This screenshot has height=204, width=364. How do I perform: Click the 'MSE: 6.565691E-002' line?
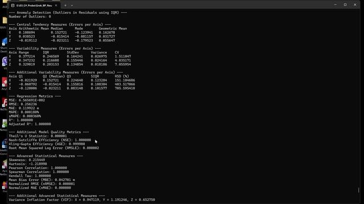pos(27,100)
